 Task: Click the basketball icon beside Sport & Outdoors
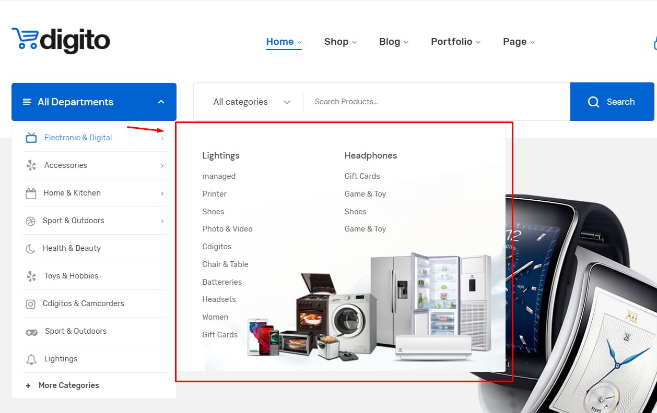click(x=31, y=221)
